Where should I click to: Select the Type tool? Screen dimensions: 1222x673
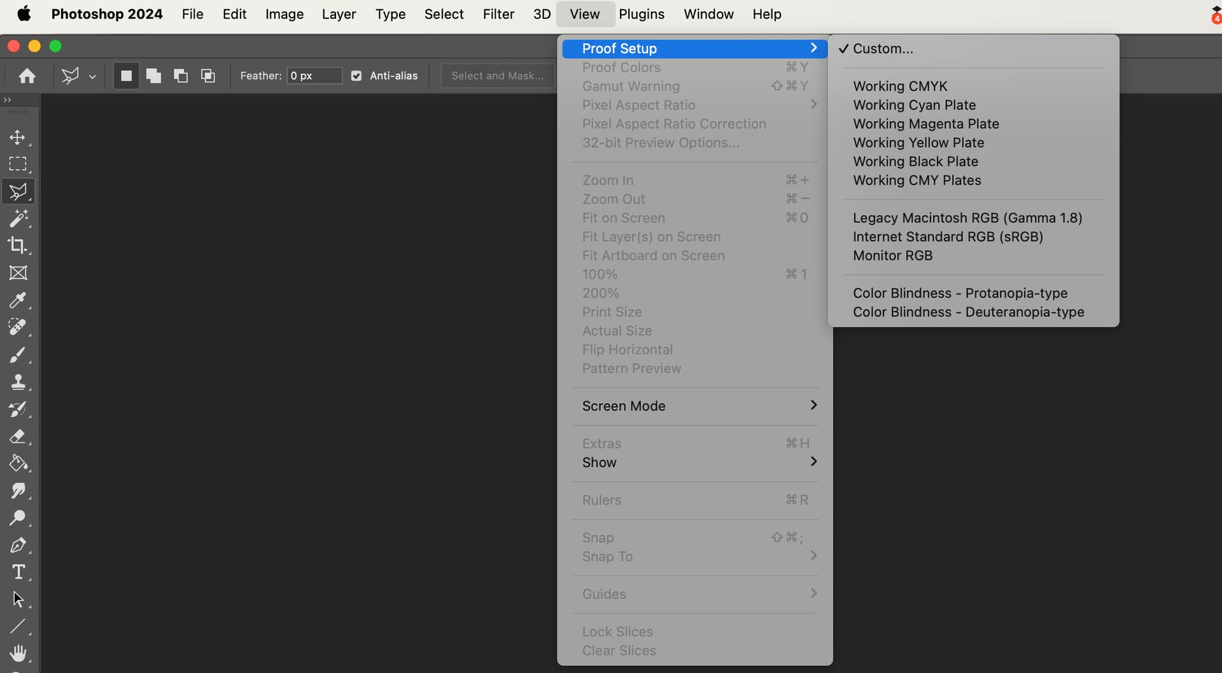click(x=18, y=572)
